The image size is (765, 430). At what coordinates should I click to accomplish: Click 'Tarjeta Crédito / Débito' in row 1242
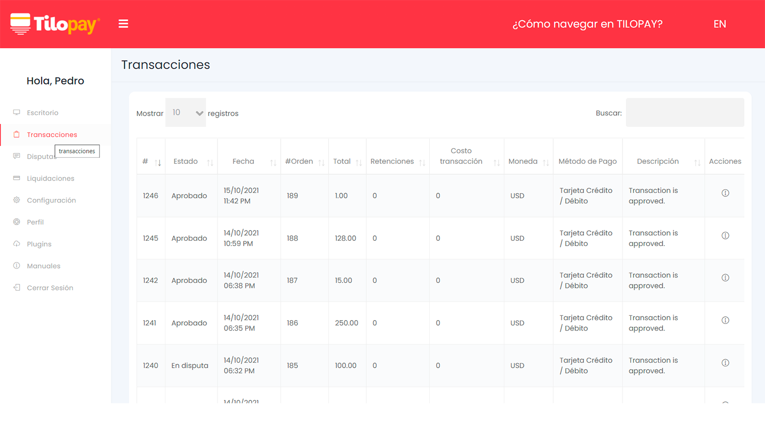pos(586,280)
